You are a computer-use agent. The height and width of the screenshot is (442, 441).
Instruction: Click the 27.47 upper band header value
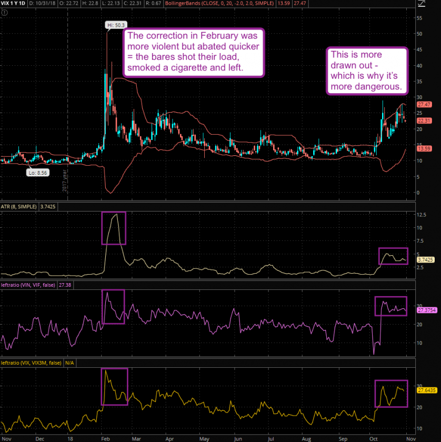click(300, 3)
